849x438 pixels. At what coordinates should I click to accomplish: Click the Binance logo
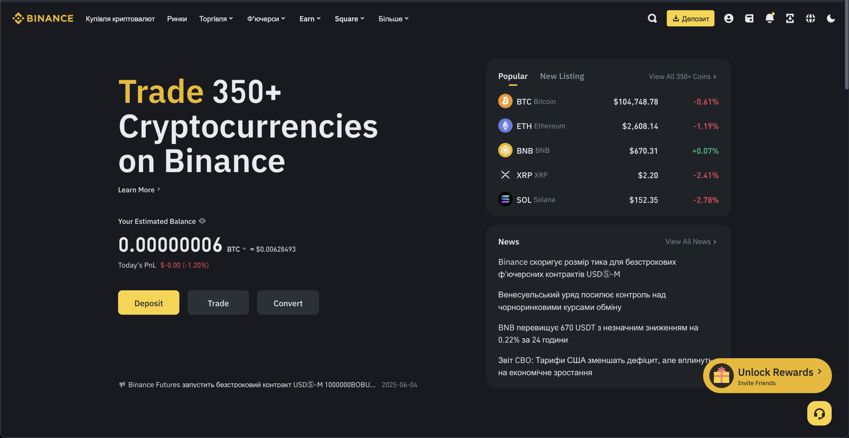tap(43, 18)
